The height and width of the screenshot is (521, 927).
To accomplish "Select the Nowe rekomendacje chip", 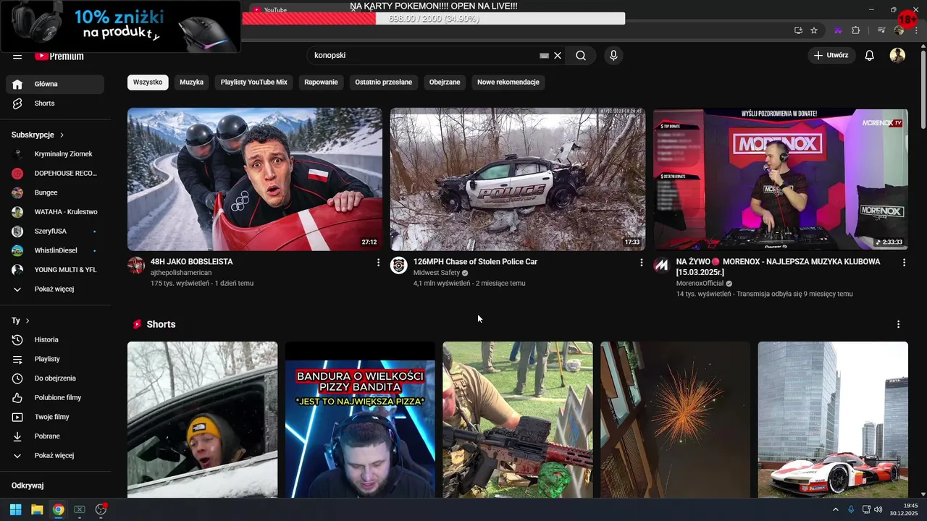I will (x=508, y=82).
